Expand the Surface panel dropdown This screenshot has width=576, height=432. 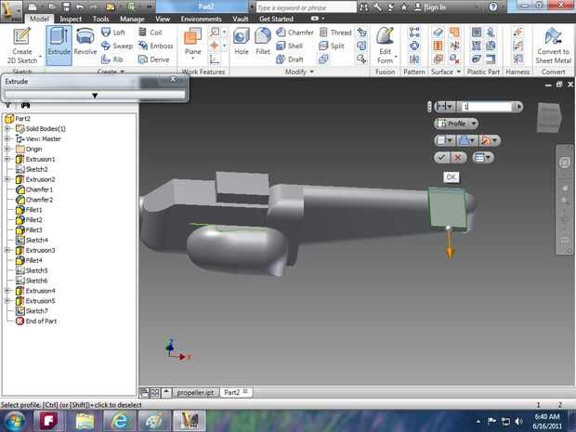point(459,72)
